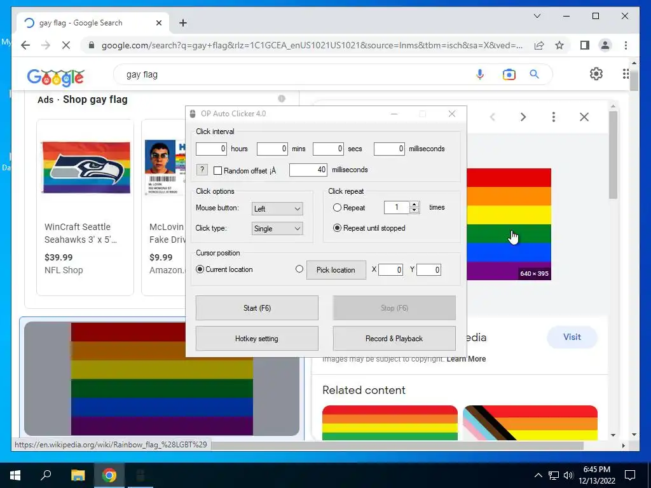Click the Chrome address bar URL
The height and width of the screenshot is (488, 651).
pyautogui.click(x=312, y=45)
